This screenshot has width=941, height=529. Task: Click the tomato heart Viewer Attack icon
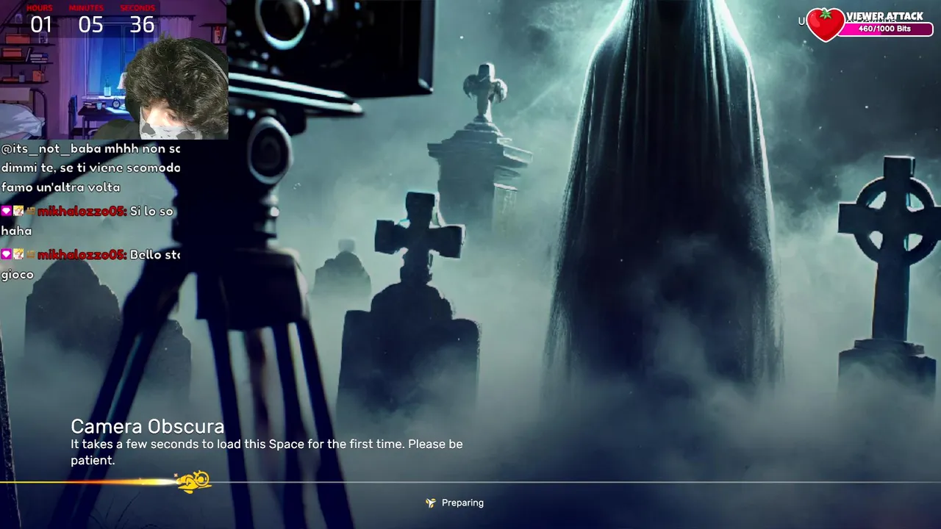click(x=826, y=25)
